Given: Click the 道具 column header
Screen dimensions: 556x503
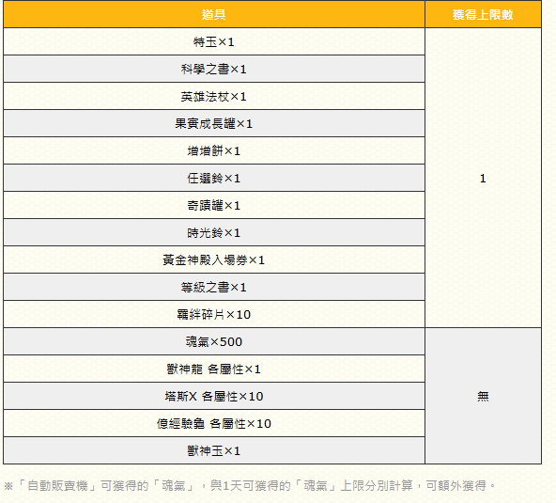Looking at the screenshot, I should coord(214,14).
